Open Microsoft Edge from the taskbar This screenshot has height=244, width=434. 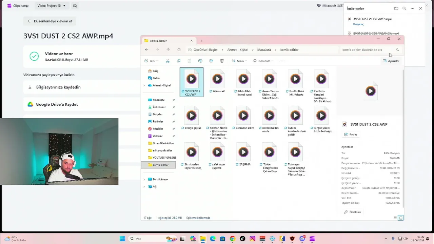point(213,239)
